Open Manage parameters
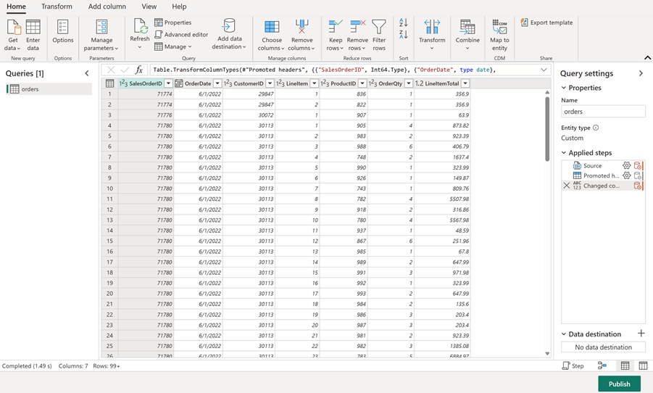 tap(101, 36)
